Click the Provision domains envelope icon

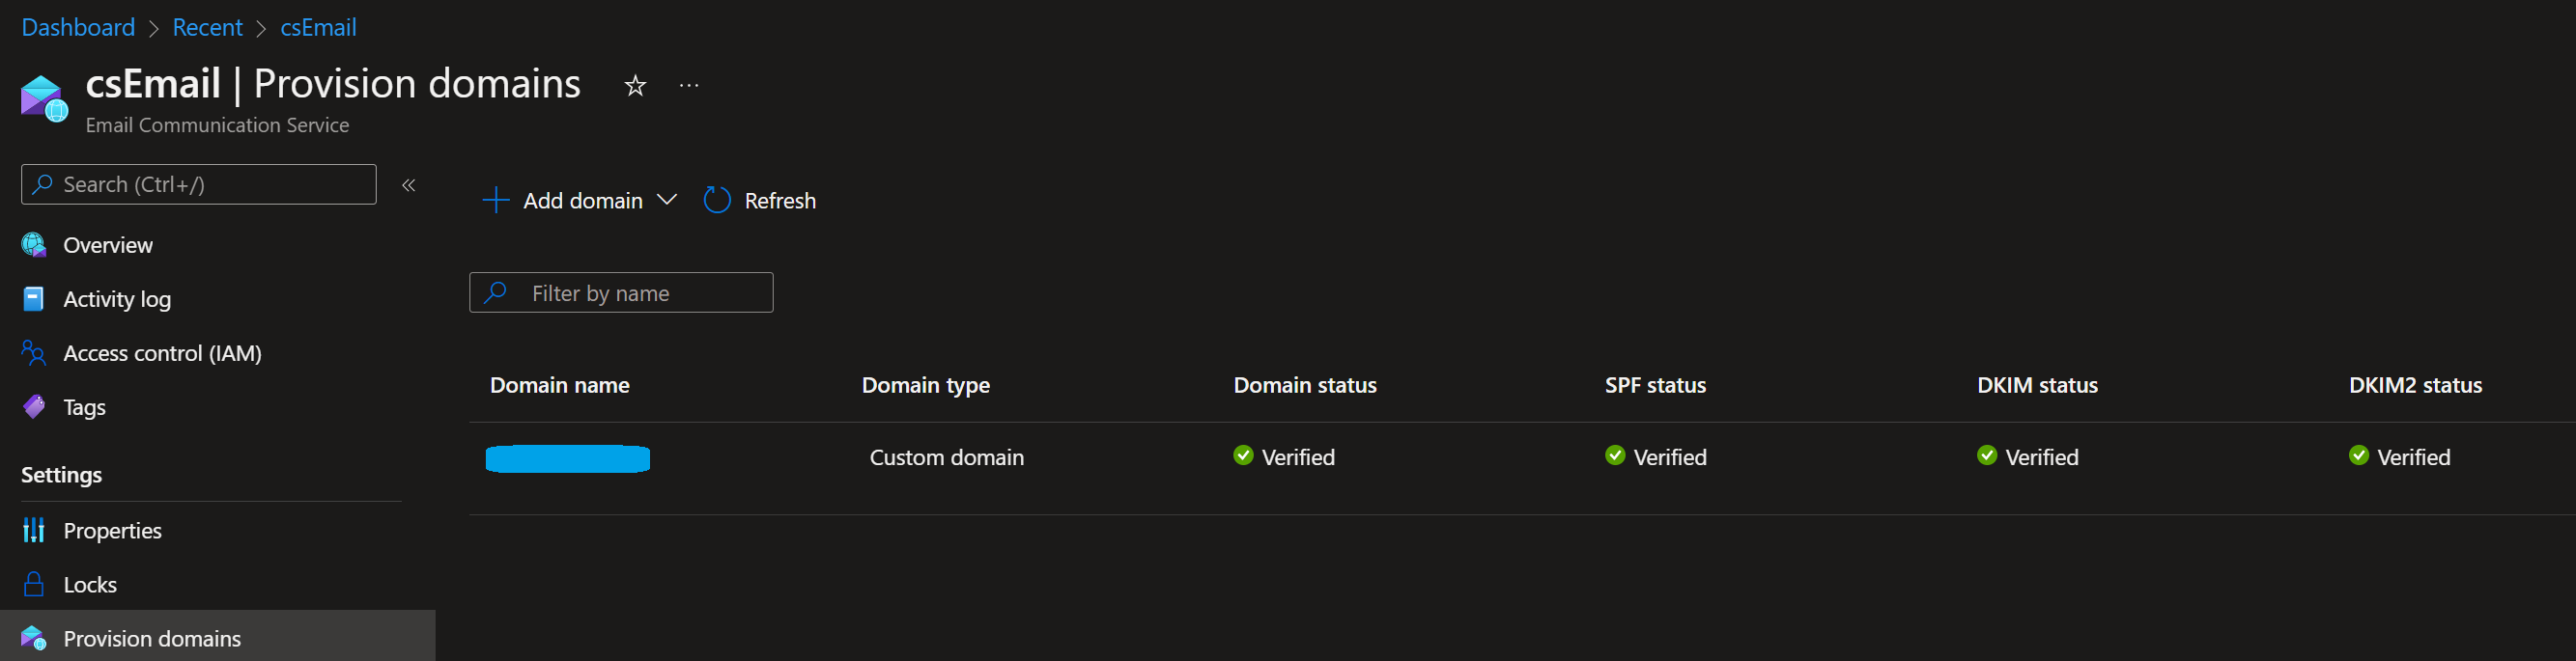coord(34,638)
